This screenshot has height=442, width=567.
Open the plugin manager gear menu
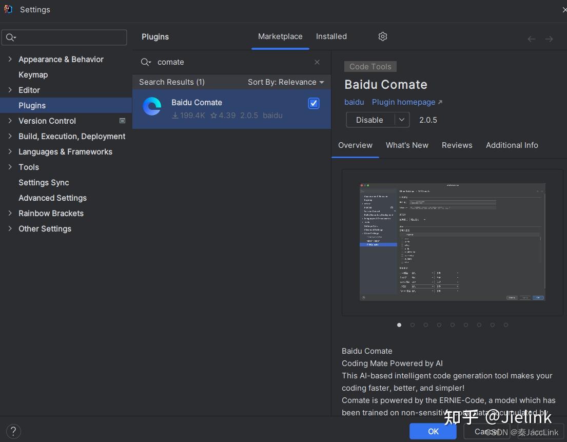(x=382, y=36)
